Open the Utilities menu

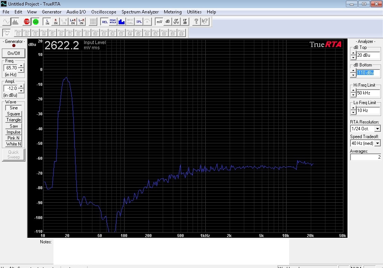pos(194,12)
